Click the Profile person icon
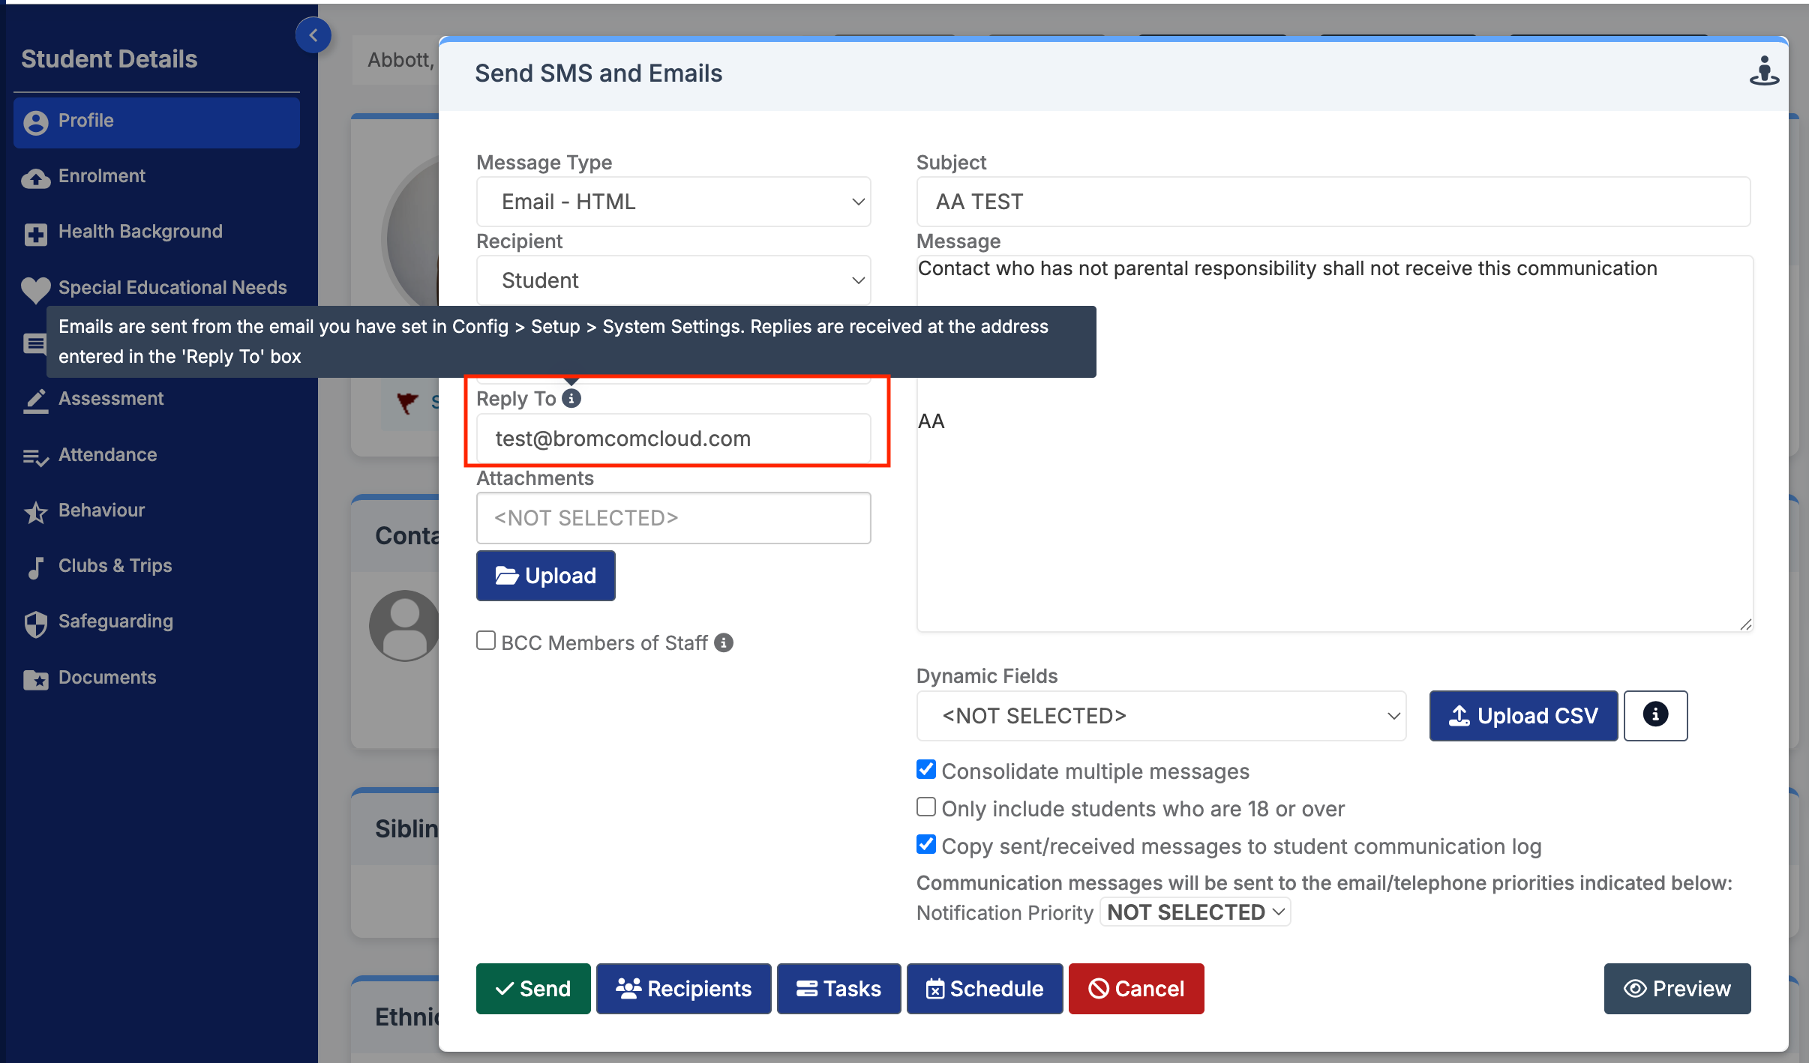1809x1063 pixels. coord(35,122)
